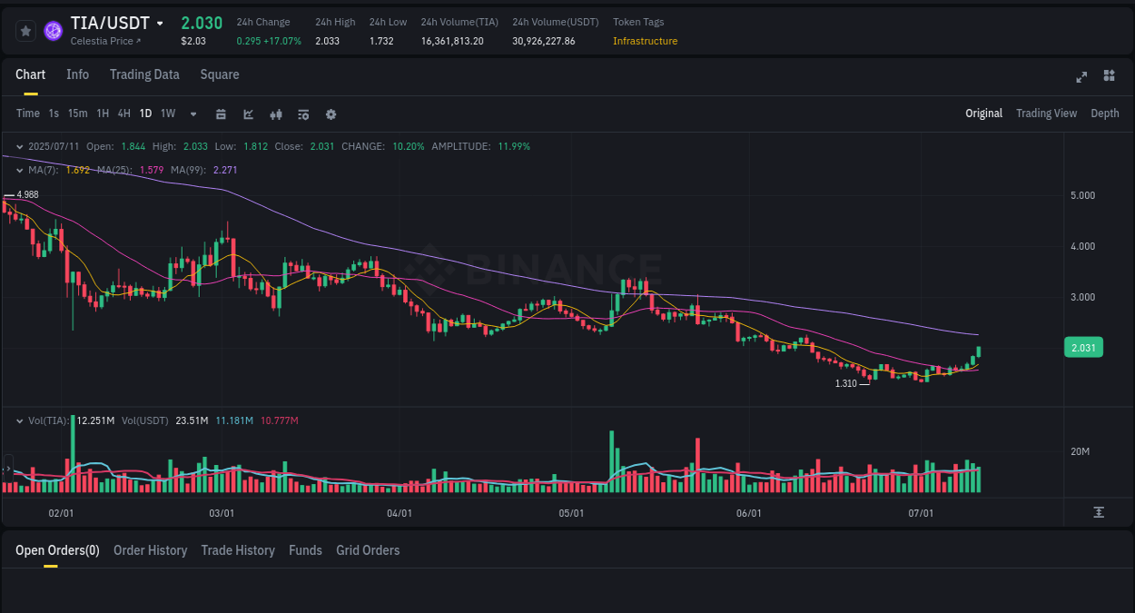The width and height of the screenshot is (1135, 613).
Task: Click the scale icon below volume panel
Action: (1100, 513)
